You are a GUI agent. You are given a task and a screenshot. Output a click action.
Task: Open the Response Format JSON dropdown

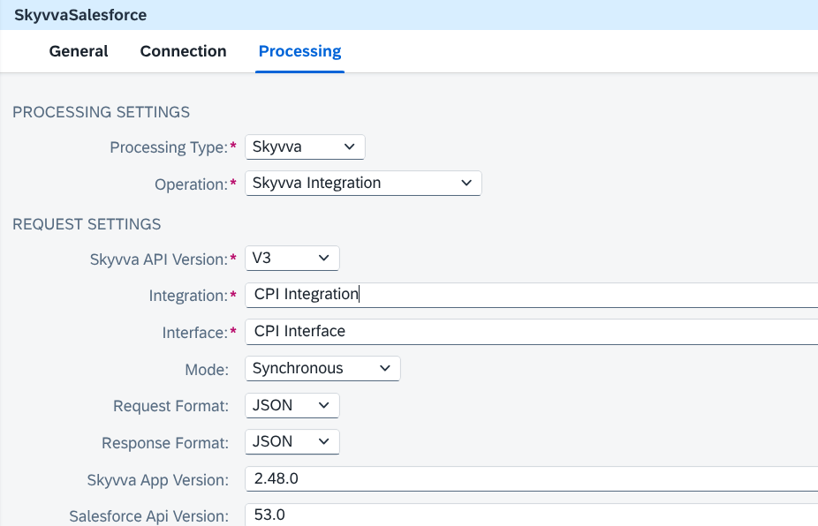pos(292,441)
